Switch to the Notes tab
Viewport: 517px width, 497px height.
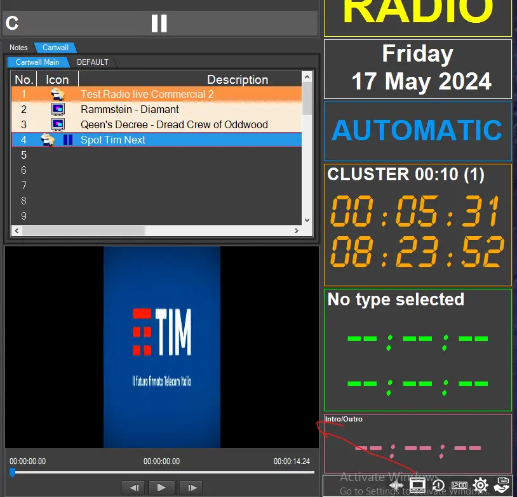[x=18, y=48]
